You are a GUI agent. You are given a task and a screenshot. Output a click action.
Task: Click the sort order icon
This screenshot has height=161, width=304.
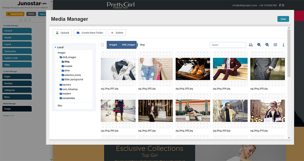(x=251, y=45)
